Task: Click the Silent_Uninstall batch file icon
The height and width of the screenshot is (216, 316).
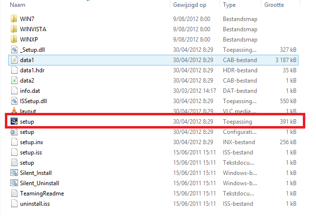Action: point(14,183)
